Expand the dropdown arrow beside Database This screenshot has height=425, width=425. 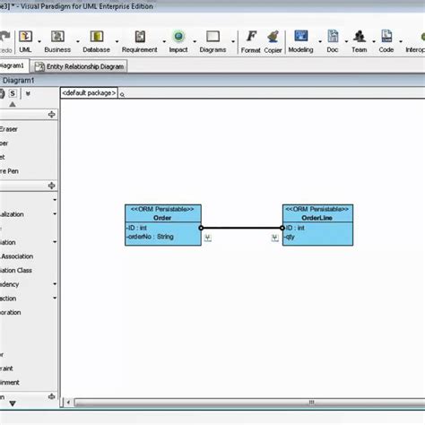(x=117, y=41)
